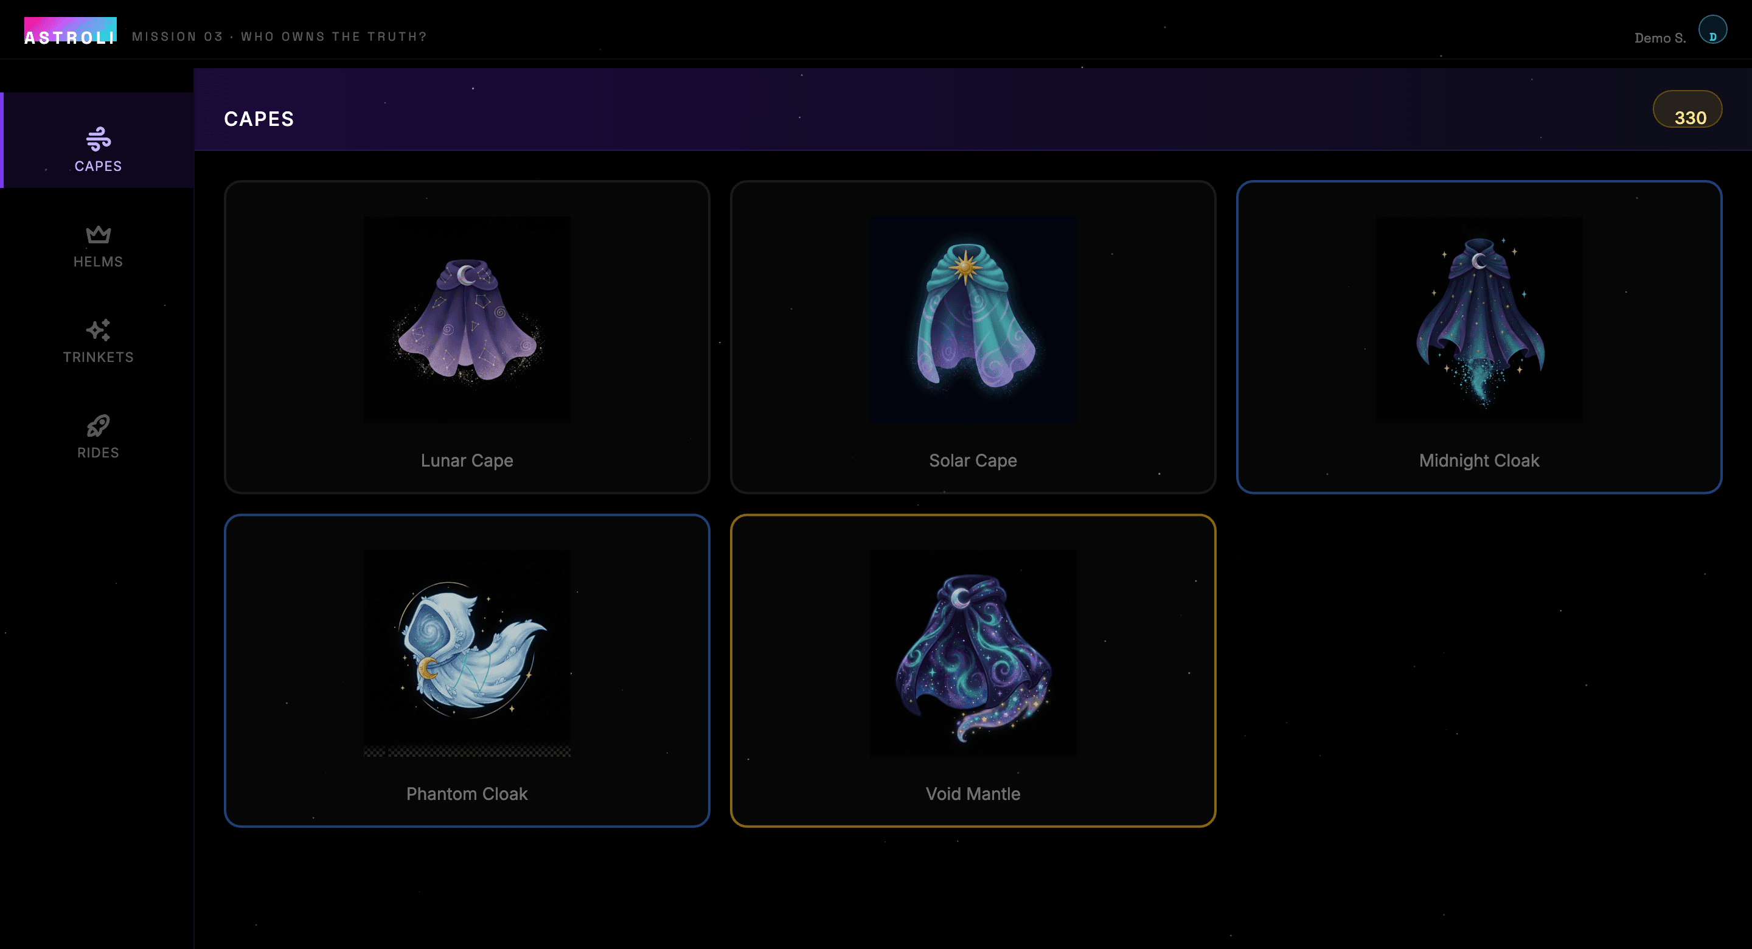The image size is (1752, 949).
Task: Click the Helms crown icon
Action: pyautogui.click(x=98, y=235)
